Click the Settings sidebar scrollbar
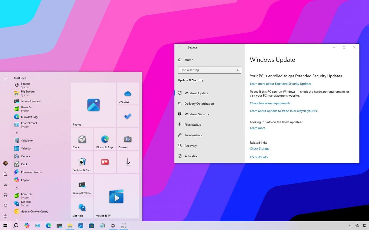Viewport: 369px width, 230px height. click(x=244, y=112)
